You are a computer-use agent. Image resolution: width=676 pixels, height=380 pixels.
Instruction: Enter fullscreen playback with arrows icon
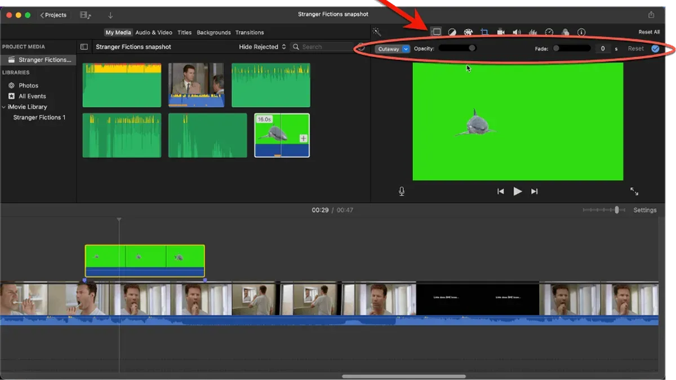point(634,191)
